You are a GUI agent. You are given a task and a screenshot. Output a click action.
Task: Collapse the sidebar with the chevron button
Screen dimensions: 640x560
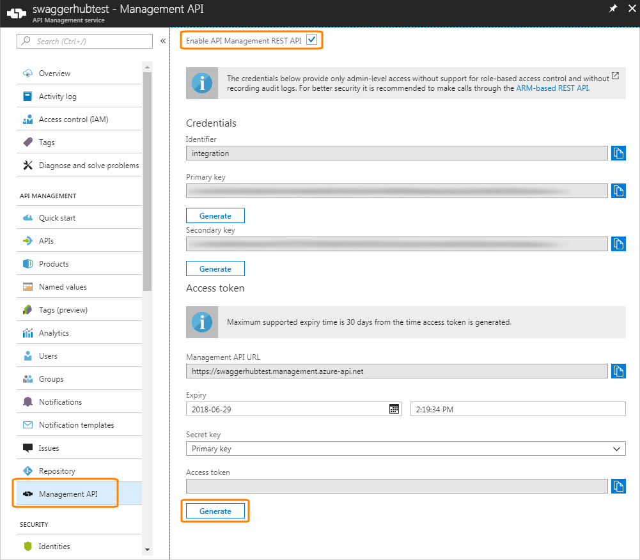[x=162, y=41]
